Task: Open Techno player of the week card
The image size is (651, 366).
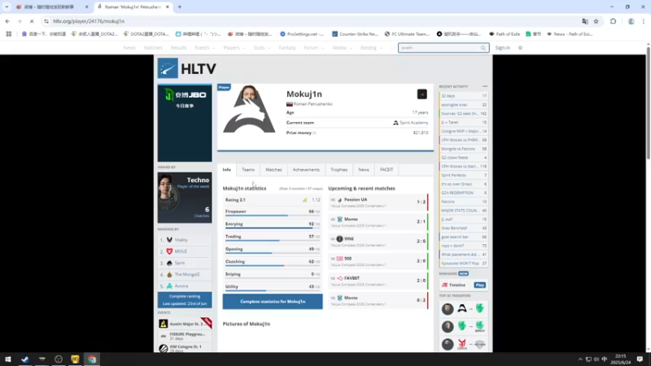Action: [185, 198]
